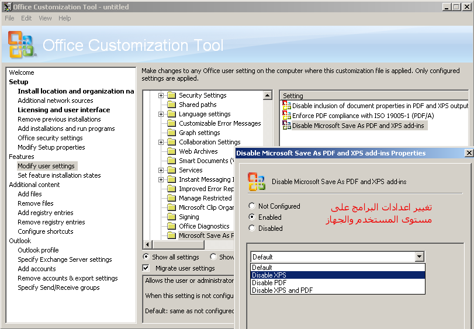The height and width of the screenshot is (329, 474).
Task: Click the Improved Error Reporting folder icon
Action: [x=172, y=189]
